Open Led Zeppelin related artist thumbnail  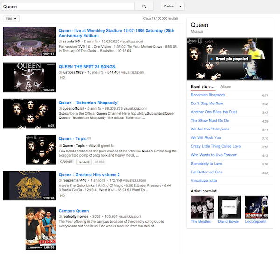pyautogui.click(x=257, y=207)
